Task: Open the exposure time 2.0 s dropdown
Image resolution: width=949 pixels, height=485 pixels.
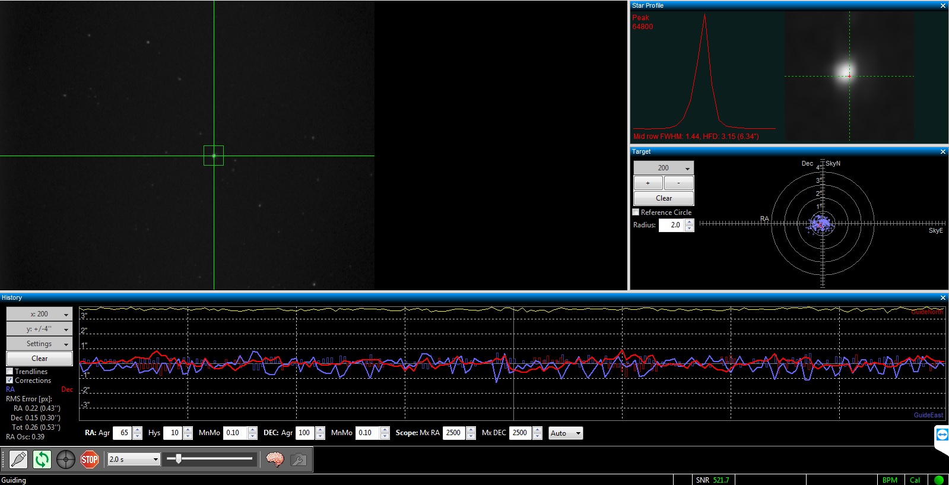Action: [134, 459]
